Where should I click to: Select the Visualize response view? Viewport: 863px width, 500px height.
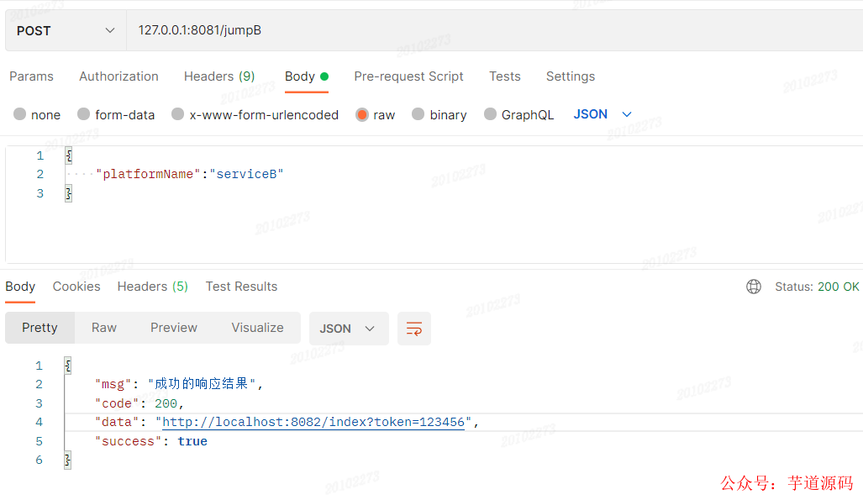[257, 328]
